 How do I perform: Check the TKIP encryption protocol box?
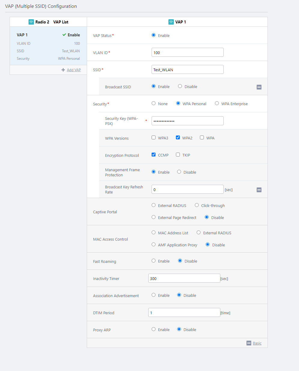pos(178,155)
